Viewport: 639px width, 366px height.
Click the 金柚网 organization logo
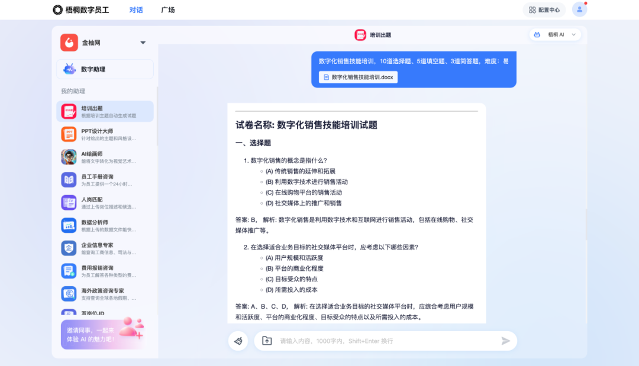(x=69, y=43)
